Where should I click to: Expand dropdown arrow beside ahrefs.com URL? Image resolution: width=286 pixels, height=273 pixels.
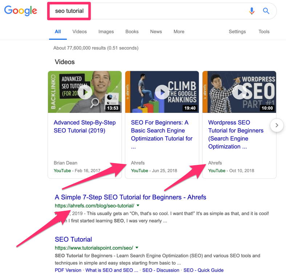tap(138, 206)
